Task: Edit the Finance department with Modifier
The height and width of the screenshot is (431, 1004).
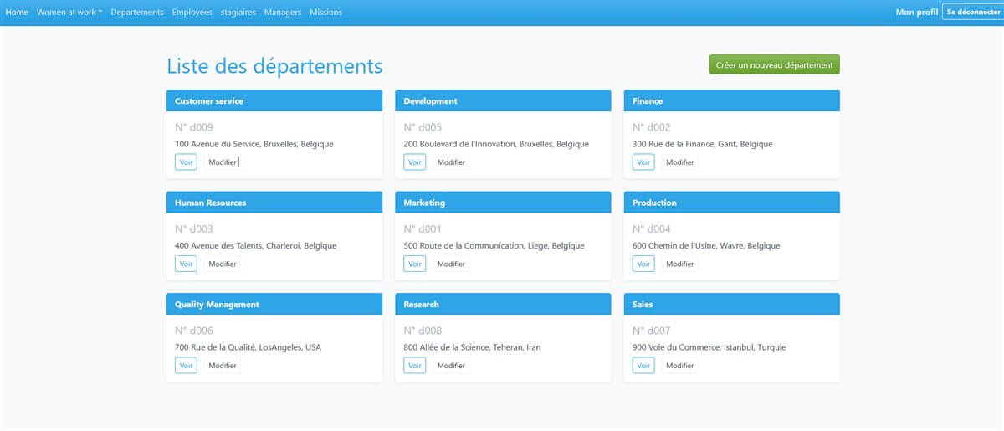Action: click(x=679, y=162)
